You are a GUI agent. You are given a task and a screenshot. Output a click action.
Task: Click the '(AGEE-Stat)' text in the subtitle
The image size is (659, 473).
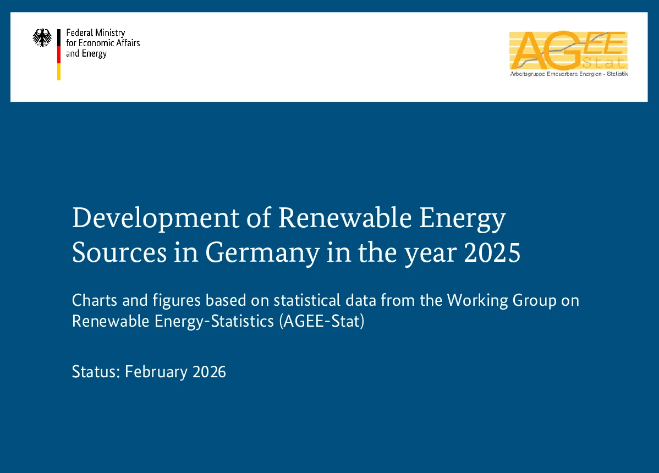coord(322,321)
